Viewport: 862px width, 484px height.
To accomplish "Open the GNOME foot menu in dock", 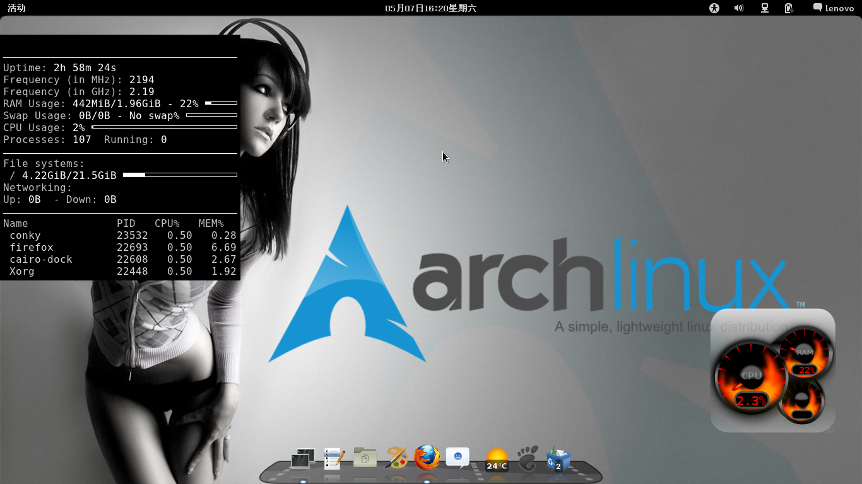I will (x=528, y=458).
